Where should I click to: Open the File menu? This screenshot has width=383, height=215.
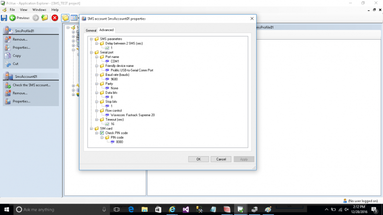point(12,10)
